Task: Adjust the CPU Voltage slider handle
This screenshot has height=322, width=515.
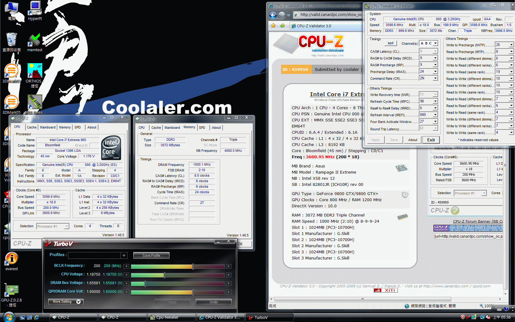Action: pyautogui.click(x=165, y=275)
